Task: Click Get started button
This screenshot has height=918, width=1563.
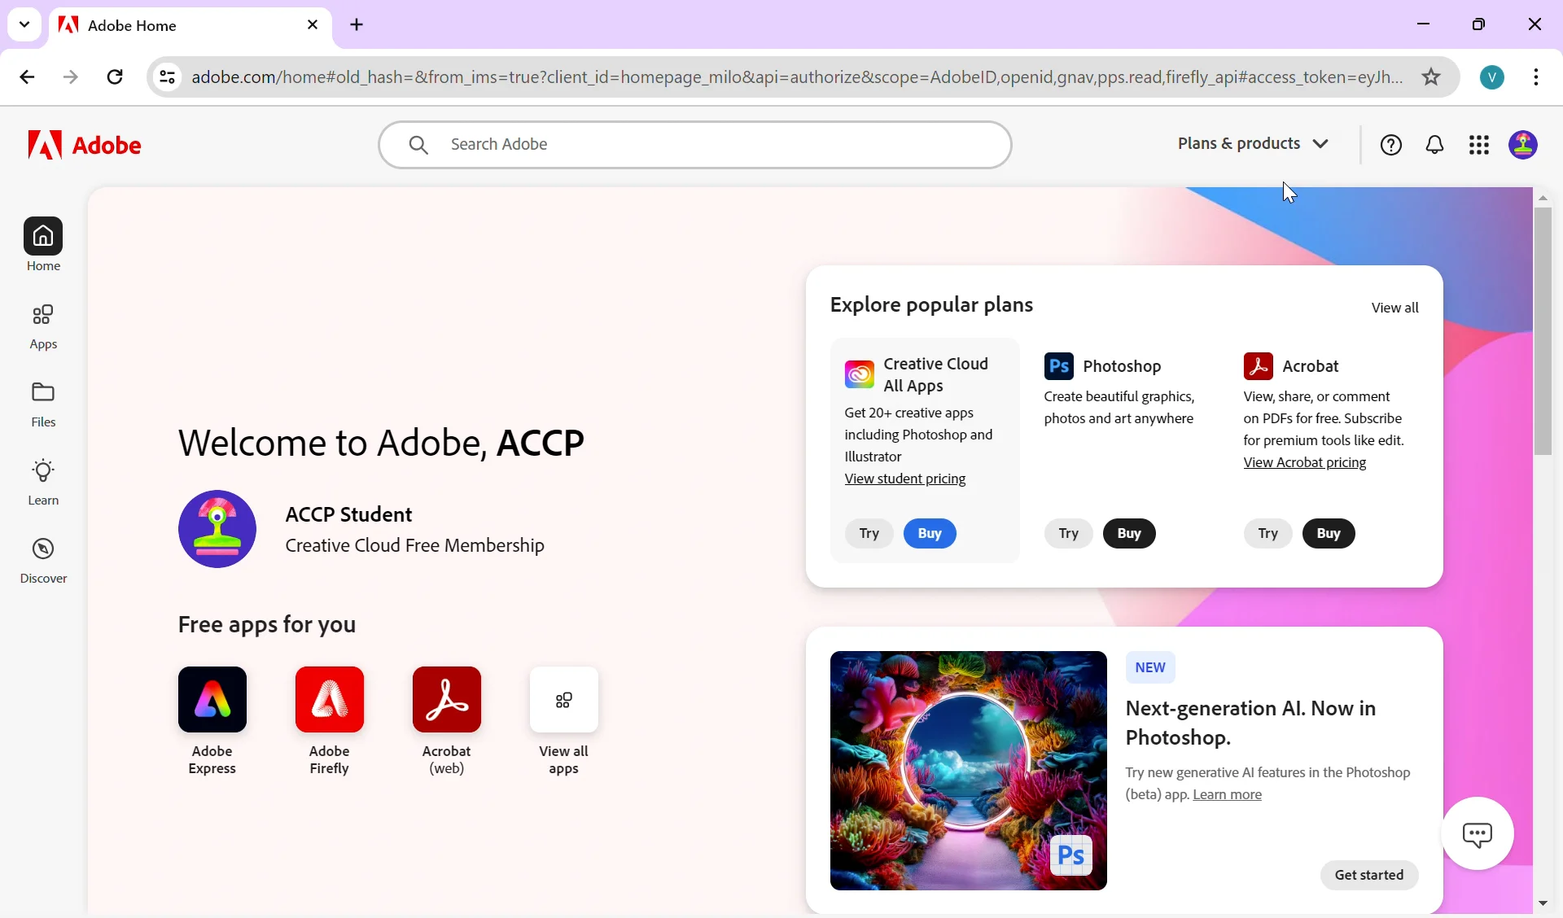Action: click(1369, 876)
